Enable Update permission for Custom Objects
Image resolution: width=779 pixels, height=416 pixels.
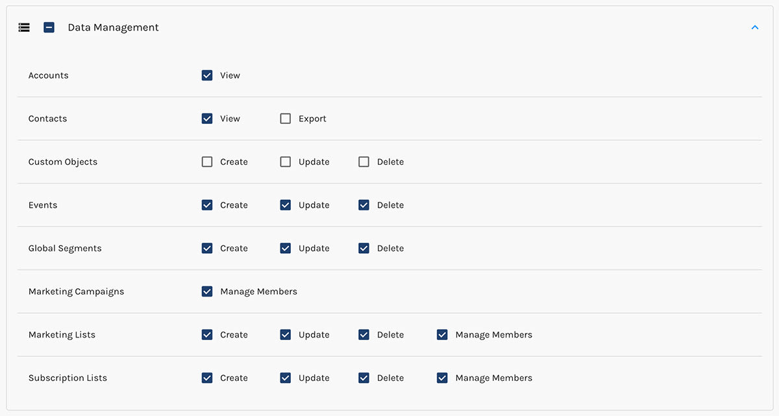pyautogui.click(x=285, y=162)
